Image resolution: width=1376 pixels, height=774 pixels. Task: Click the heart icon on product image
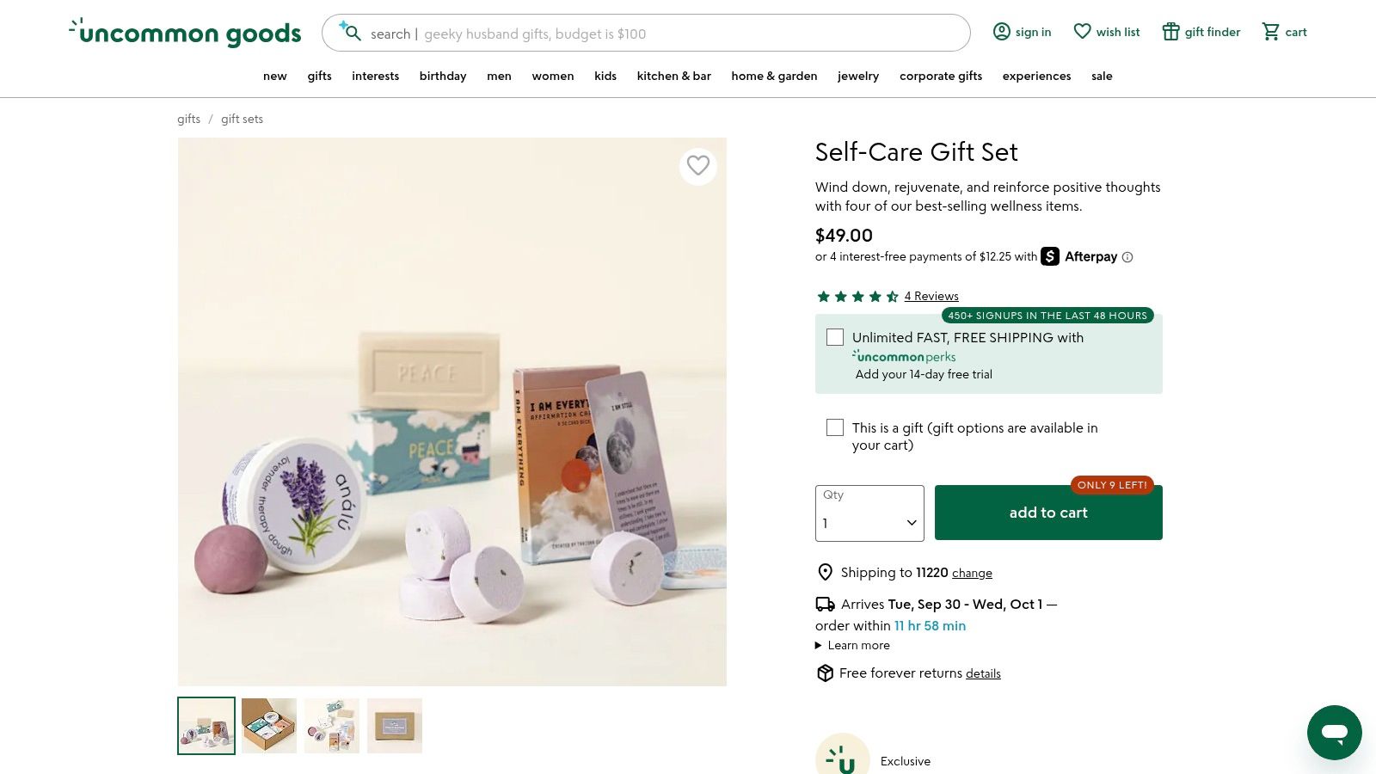[698, 165]
